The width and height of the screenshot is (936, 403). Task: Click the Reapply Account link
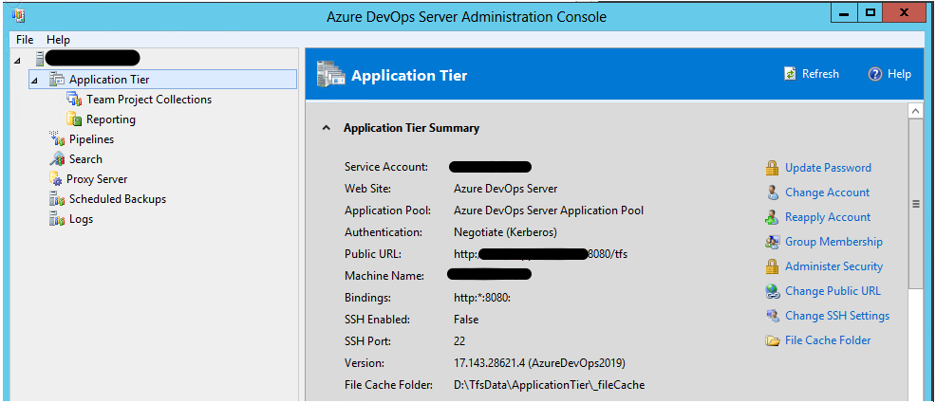point(828,217)
